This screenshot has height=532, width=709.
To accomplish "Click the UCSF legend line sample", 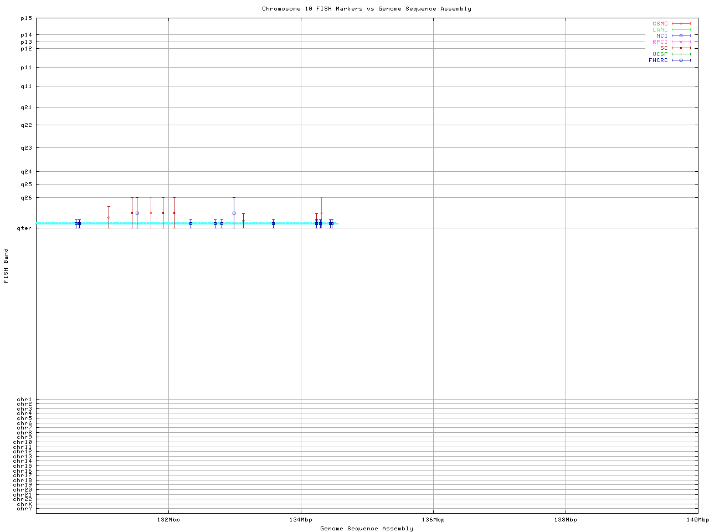I will (x=681, y=54).
